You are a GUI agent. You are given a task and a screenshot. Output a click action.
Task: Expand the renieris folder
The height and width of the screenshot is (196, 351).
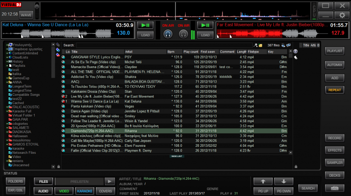[7, 161]
